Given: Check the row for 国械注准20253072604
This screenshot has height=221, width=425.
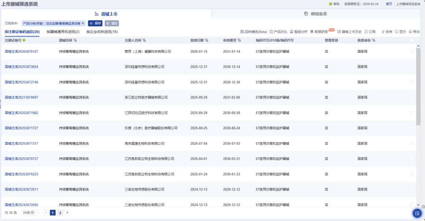Looking at the screenshot, I should click(x=412, y=66).
